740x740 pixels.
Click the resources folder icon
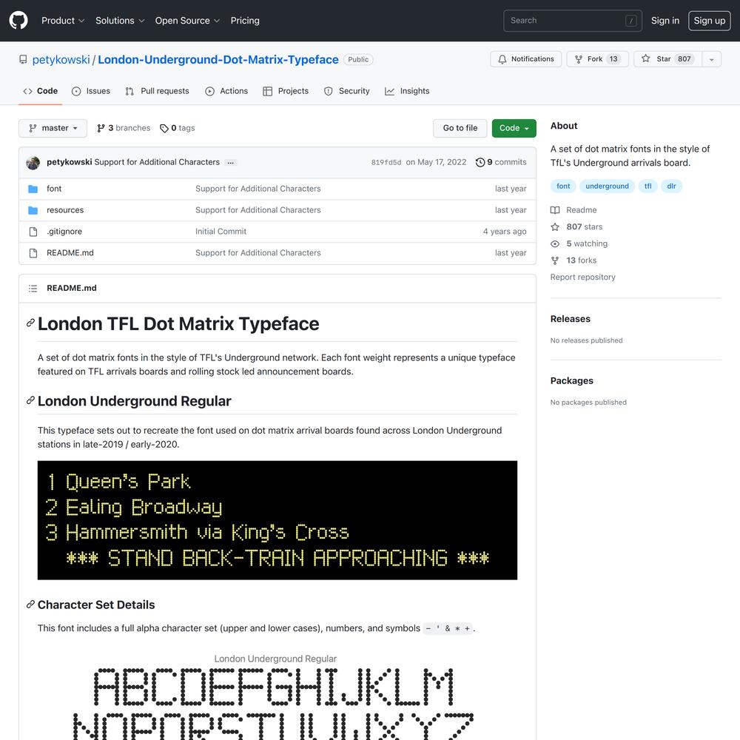pyautogui.click(x=33, y=210)
